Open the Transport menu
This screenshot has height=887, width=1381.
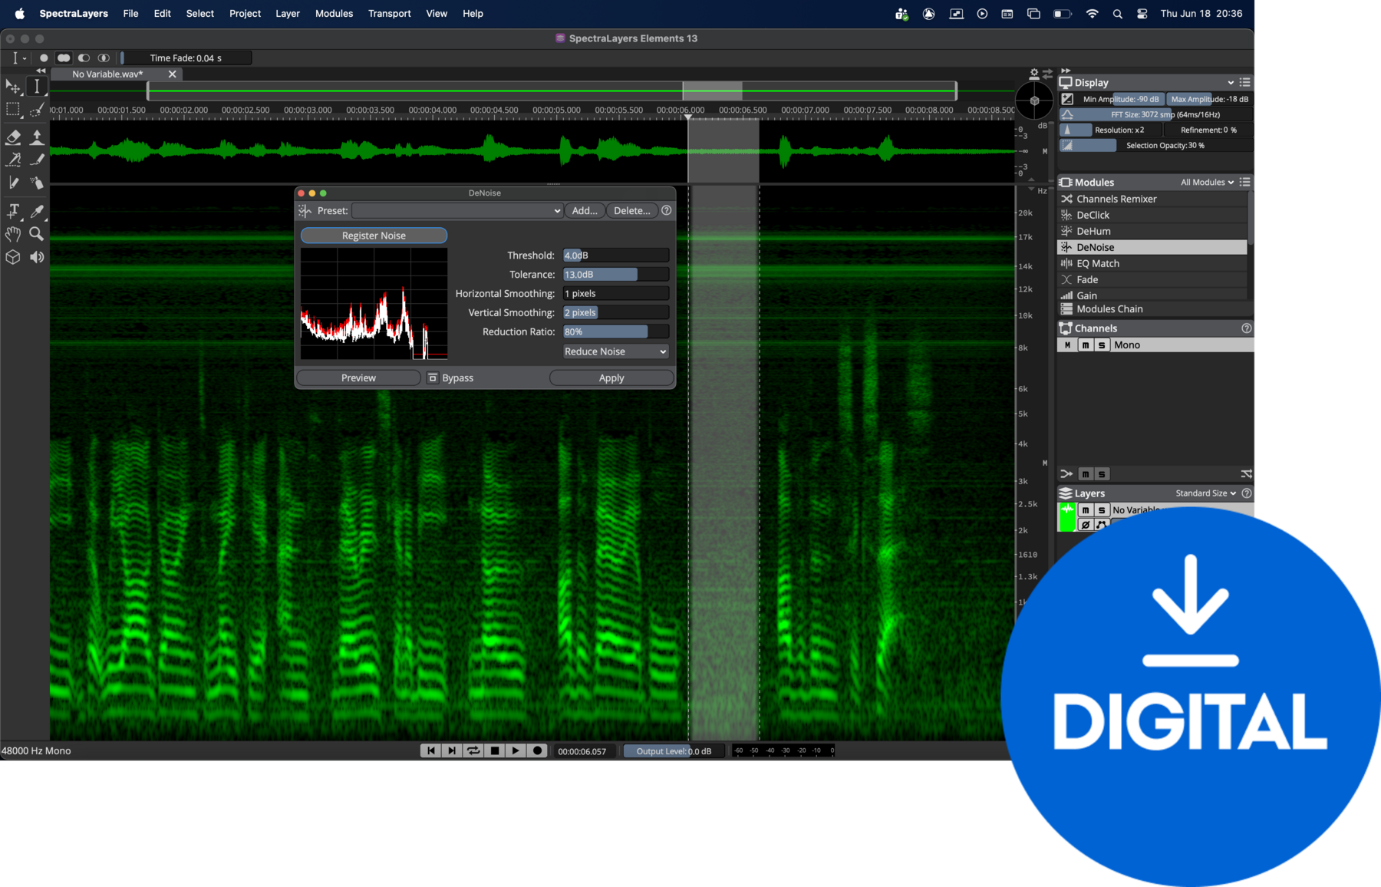coord(389,14)
